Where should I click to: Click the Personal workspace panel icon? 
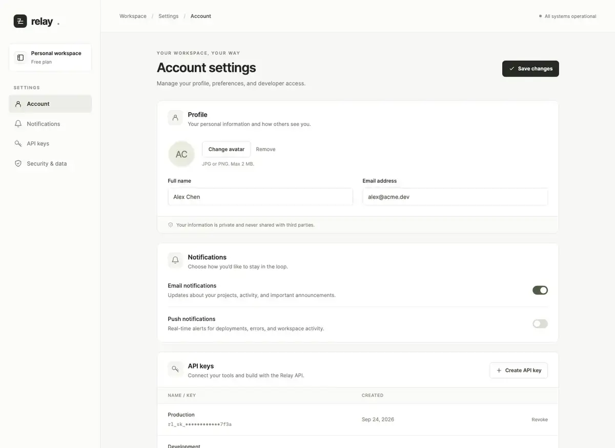[20, 57]
